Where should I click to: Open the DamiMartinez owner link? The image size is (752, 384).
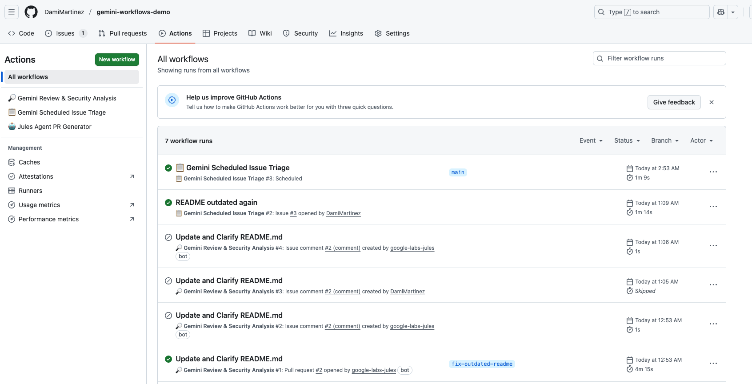(x=64, y=12)
